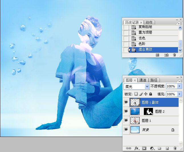Expand the 不透明度 opacity slider arrow
The height and width of the screenshot is (152, 184).
pyautogui.click(x=180, y=86)
